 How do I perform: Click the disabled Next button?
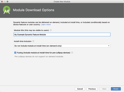pyautogui.click(x=104, y=89)
